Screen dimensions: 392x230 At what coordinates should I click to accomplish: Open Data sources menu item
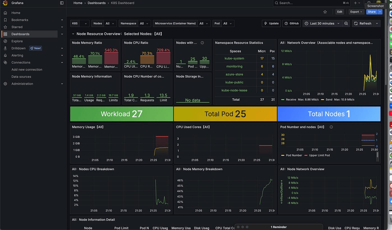[21, 77]
